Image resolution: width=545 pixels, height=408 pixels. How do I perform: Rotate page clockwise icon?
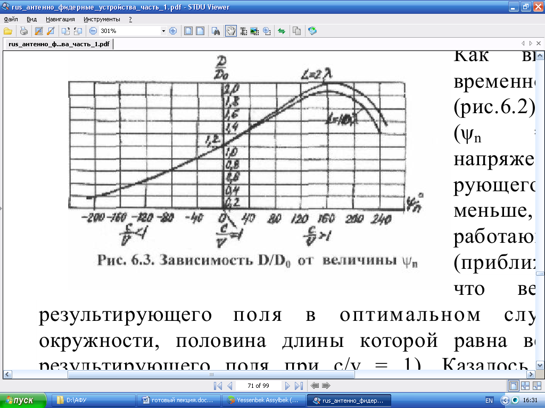(x=65, y=31)
